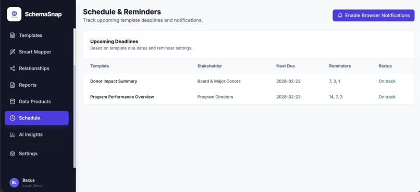The height and width of the screenshot is (192, 420).
Task: Sort by the Next Due column header
Action: coord(286,66)
